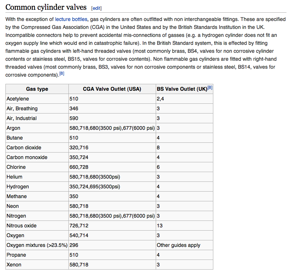Click the CGA Valve Outlet (USA) header
289x274 pixels.
(x=112, y=89)
